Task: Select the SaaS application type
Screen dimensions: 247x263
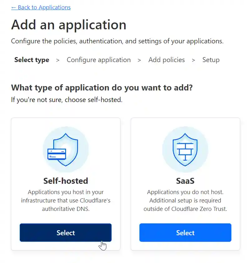Action: click(x=185, y=232)
